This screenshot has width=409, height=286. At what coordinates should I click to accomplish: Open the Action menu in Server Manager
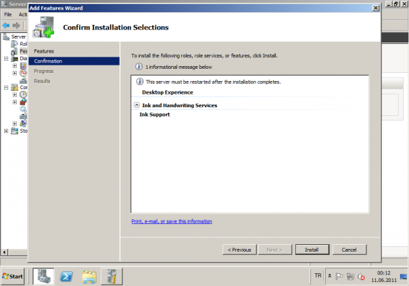tap(23, 14)
